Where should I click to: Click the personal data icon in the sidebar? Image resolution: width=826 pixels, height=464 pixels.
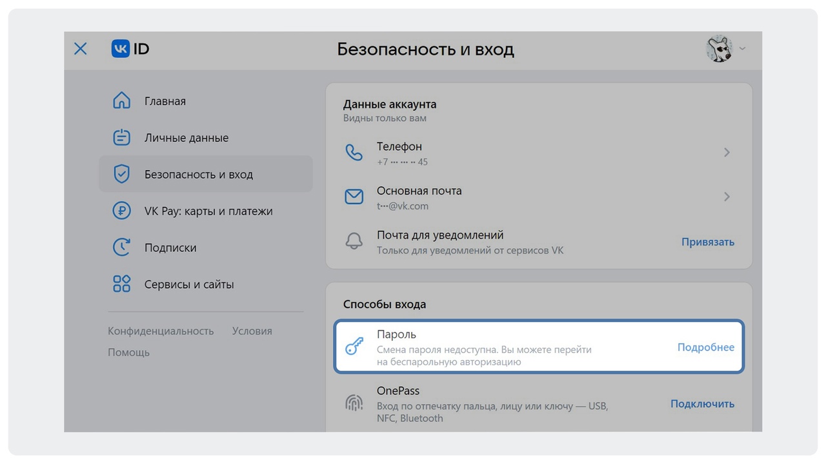click(x=121, y=138)
